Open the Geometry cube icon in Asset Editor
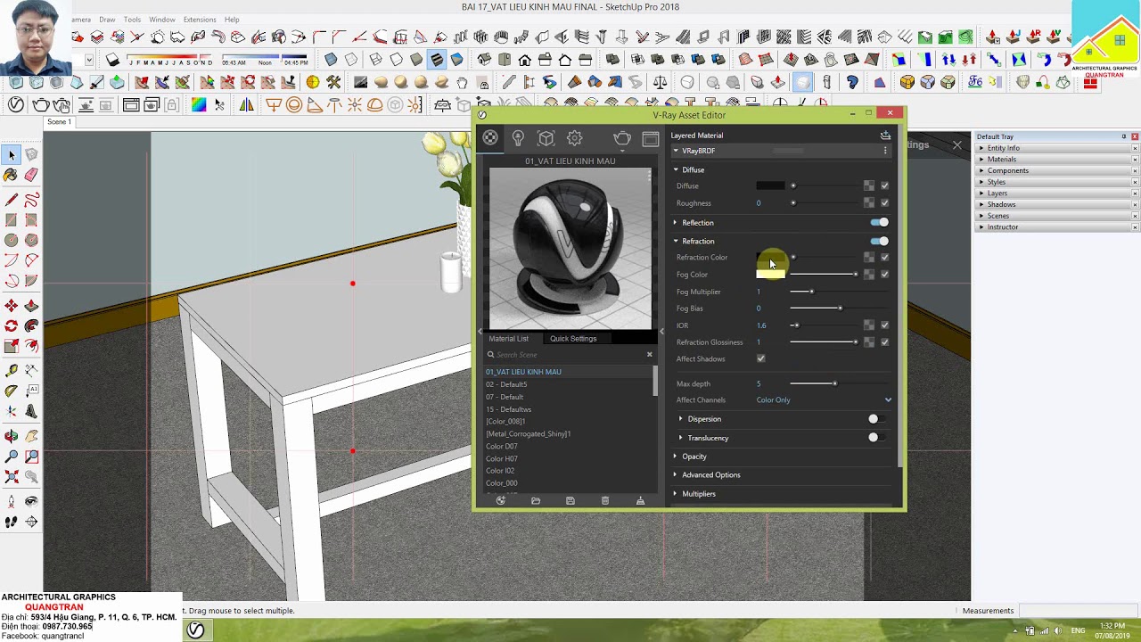The height and width of the screenshot is (642, 1141). pyautogui.click(x=546, y=137)
